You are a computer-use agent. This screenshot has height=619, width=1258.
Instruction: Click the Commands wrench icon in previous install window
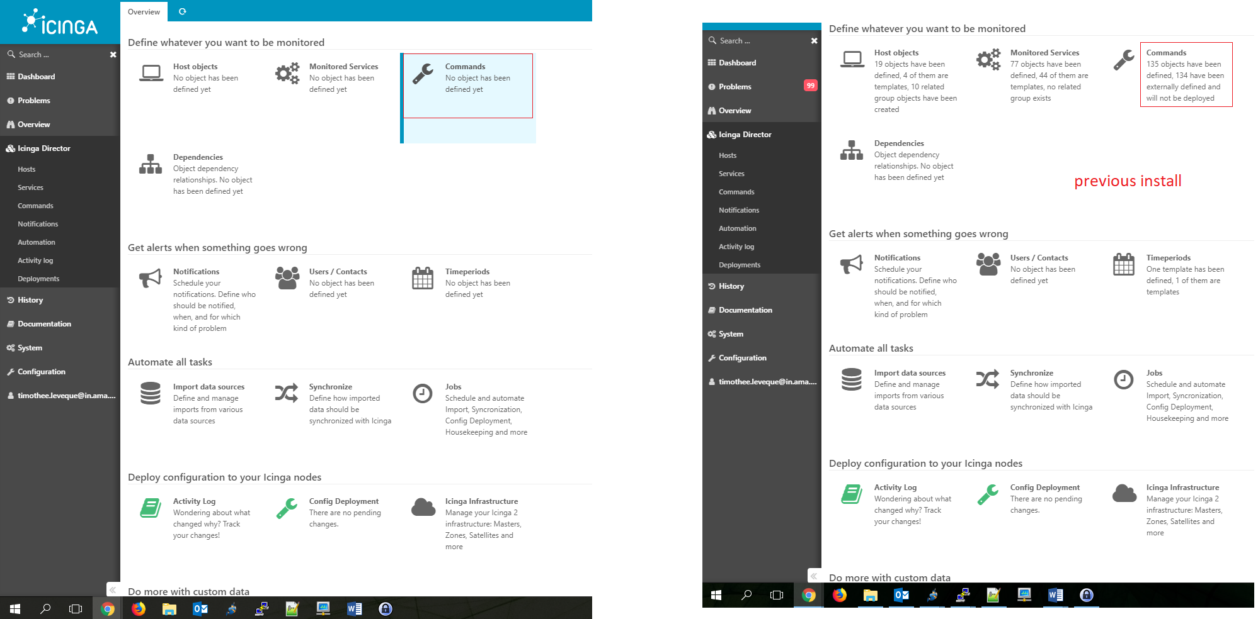point(1124,60)
